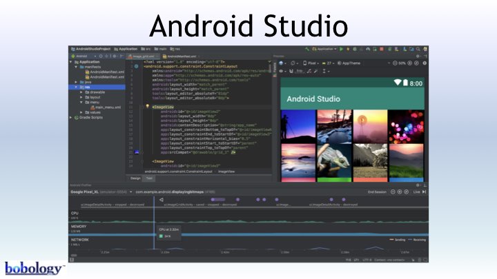Screen dimensions: 497x279
Task: Click the zoom to fit icon in Preview
Action: click(x=416, y=63)
